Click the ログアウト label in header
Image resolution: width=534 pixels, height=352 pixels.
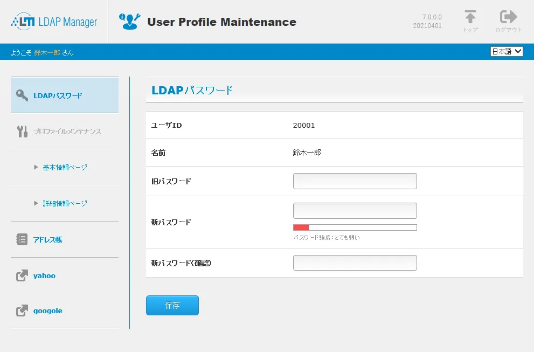509,30
